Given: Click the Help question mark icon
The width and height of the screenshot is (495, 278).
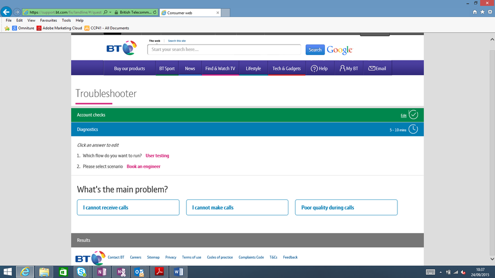Looking at the screenshot, I should (314, 68).
